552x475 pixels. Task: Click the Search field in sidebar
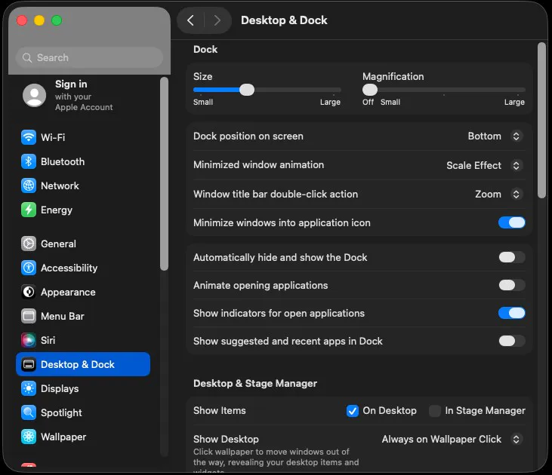click(x=89, y=57)
